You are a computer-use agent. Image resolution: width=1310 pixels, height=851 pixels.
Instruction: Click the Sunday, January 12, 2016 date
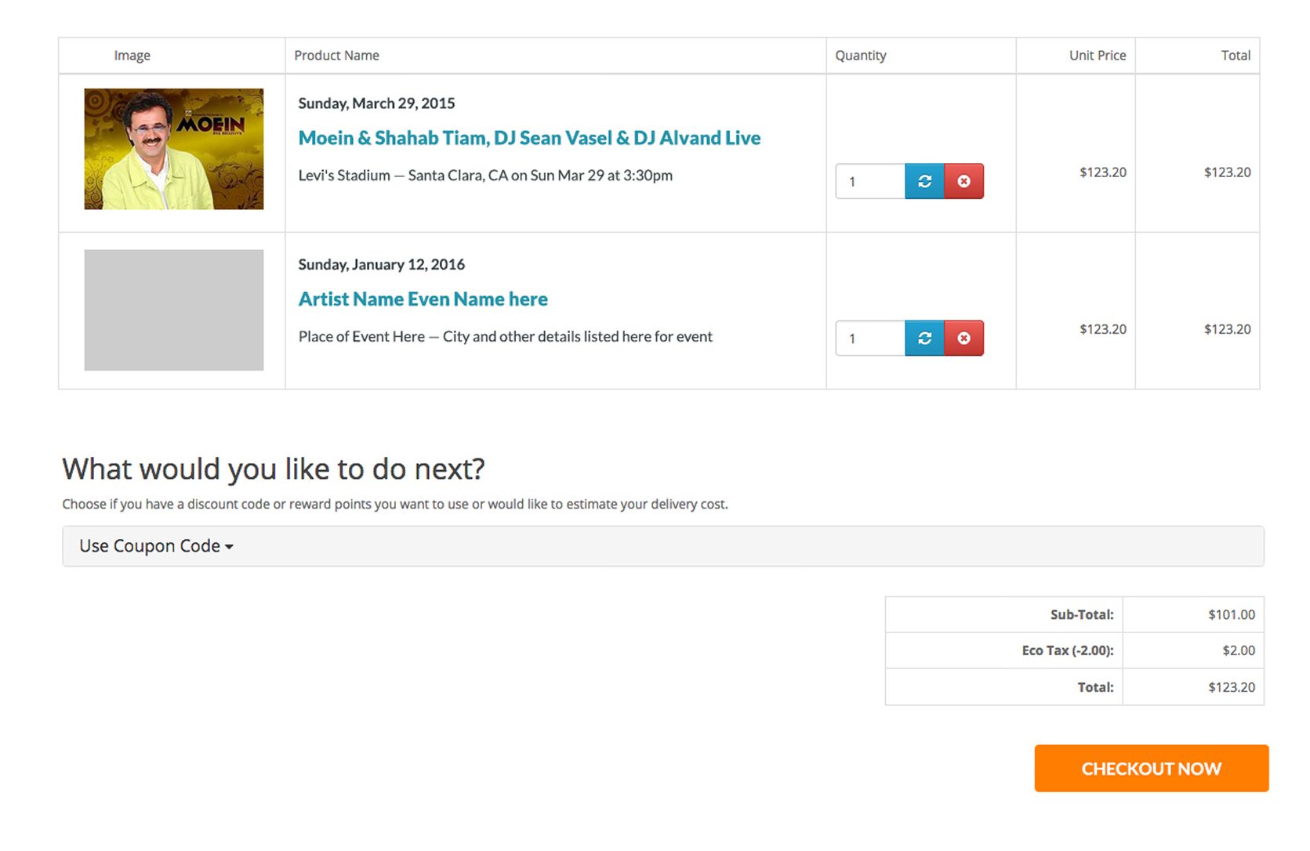coord(381,265)
